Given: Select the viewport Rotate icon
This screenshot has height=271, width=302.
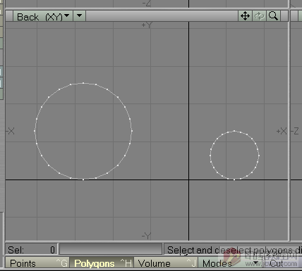Looking at the screenshot, I should [259, 16].
